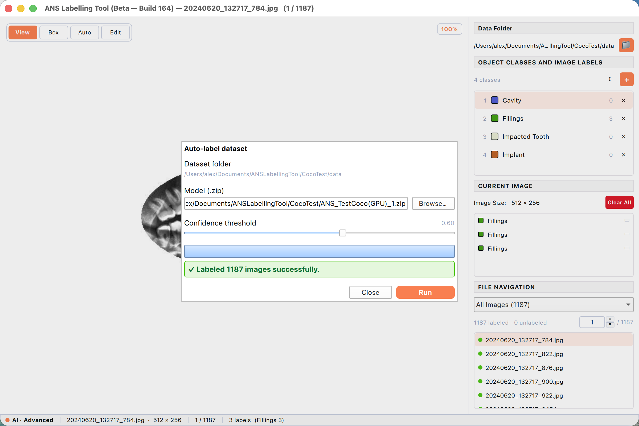Viewport: 639px width, 426px height.
Task: Remove the Implant class
Action: click(624, 155)
